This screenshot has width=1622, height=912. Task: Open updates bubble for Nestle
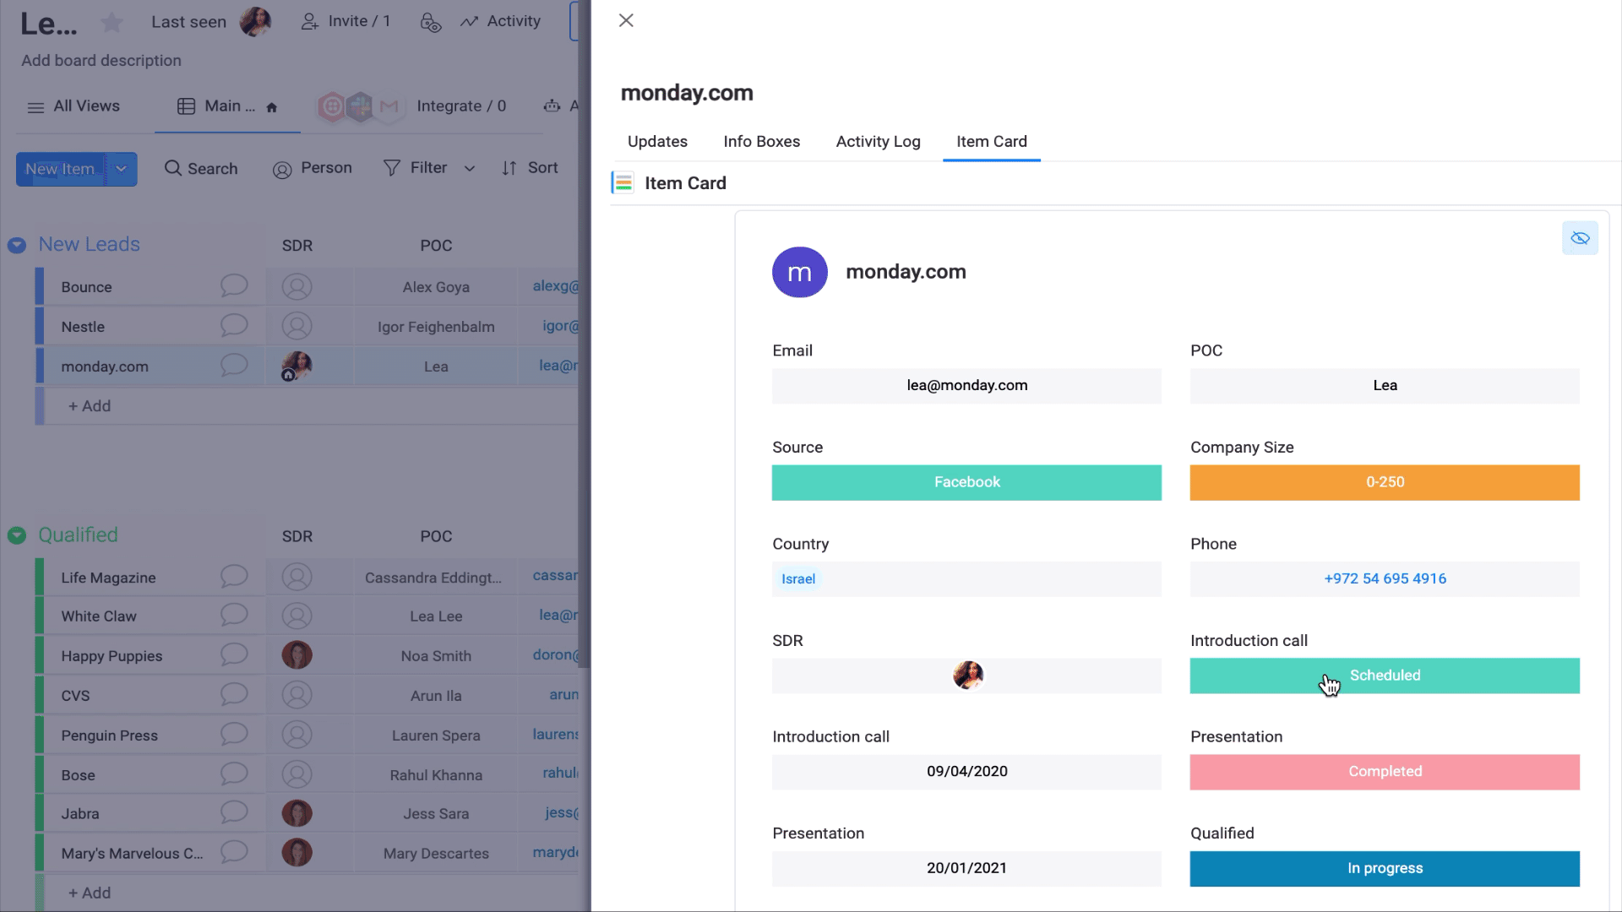click(x=234, y=325)
